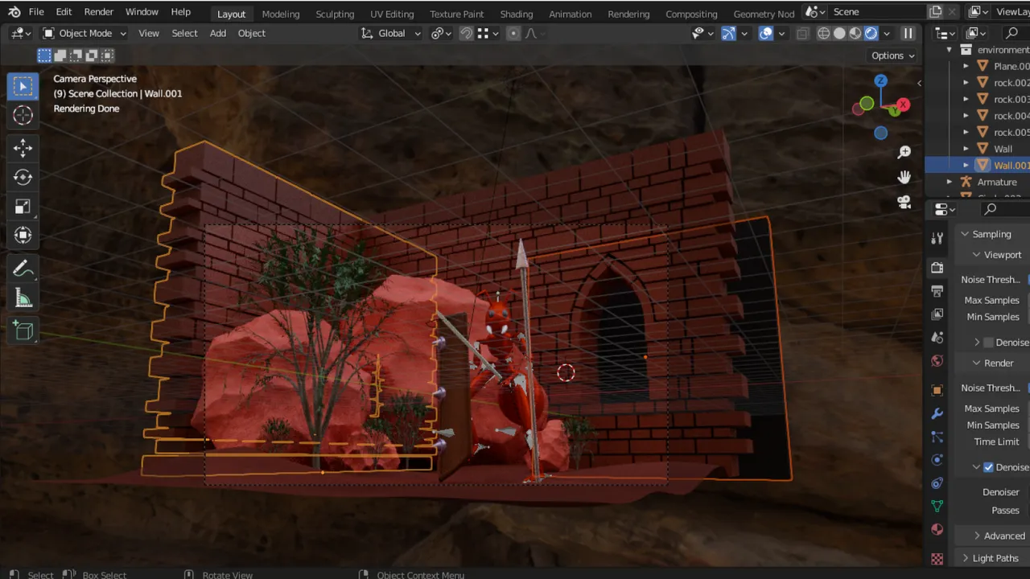This screenshot has height=579, width=1030.
Task: Open the Modifiers properties tab
Action: coord(937,413)
